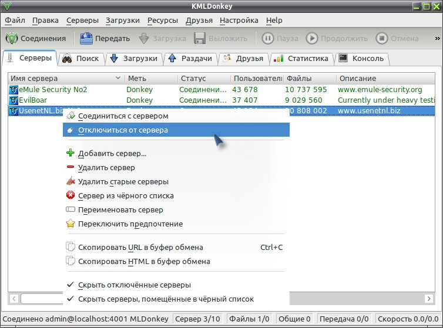Click red minus icon Удалить сервер

71,167
